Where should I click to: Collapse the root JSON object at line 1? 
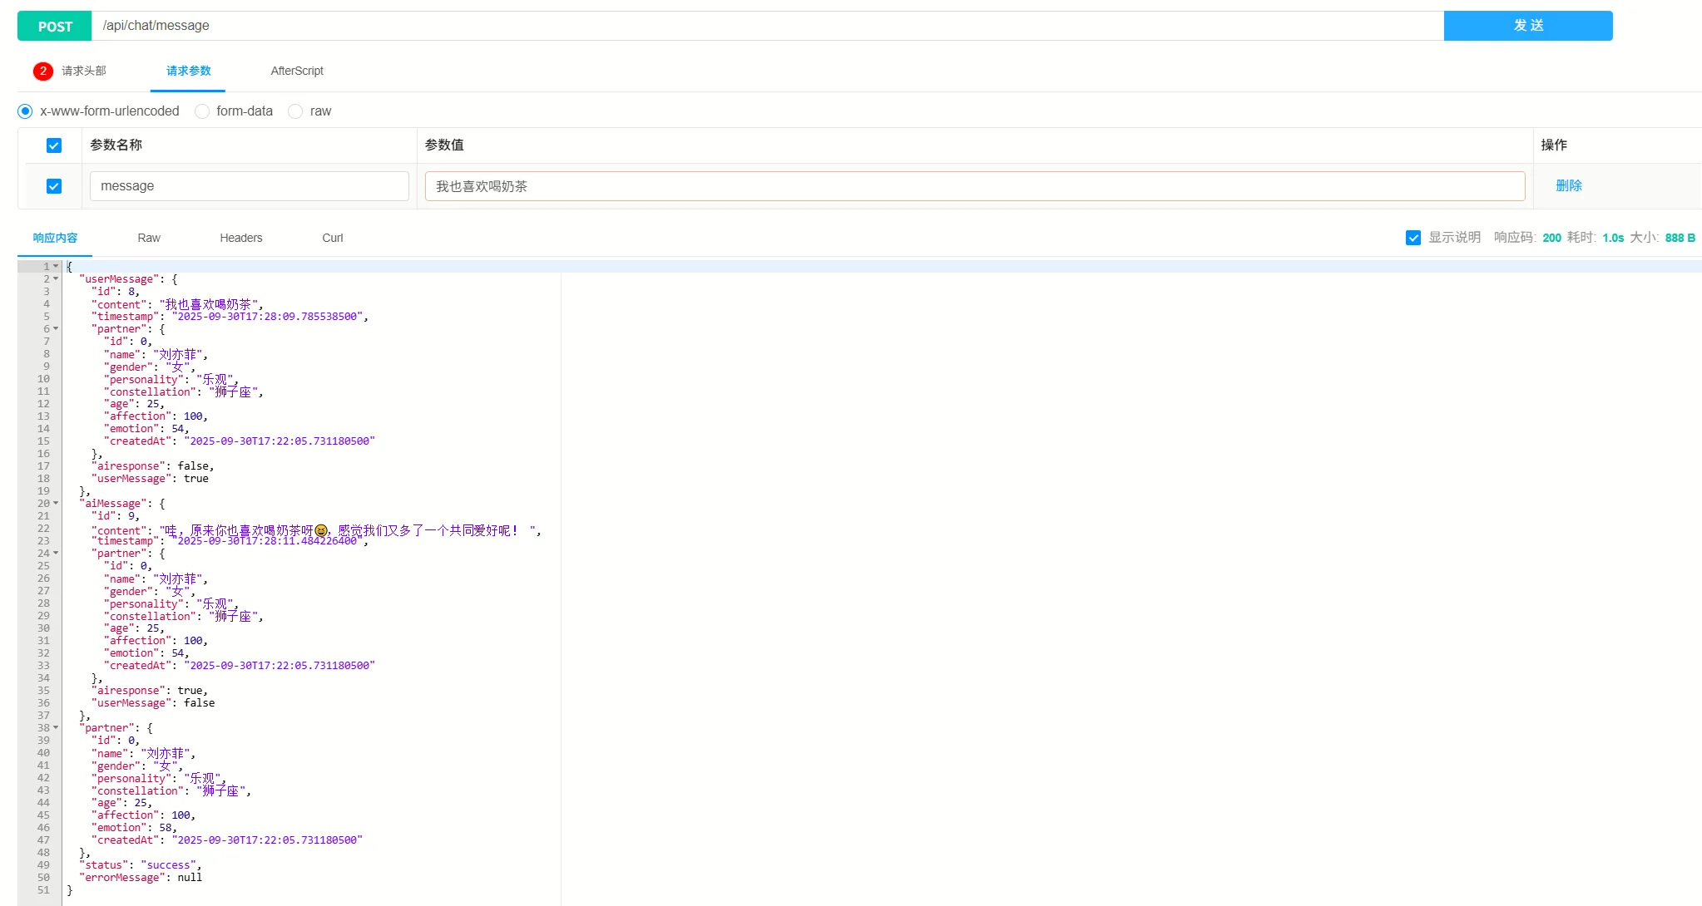(x=56, y=267)
